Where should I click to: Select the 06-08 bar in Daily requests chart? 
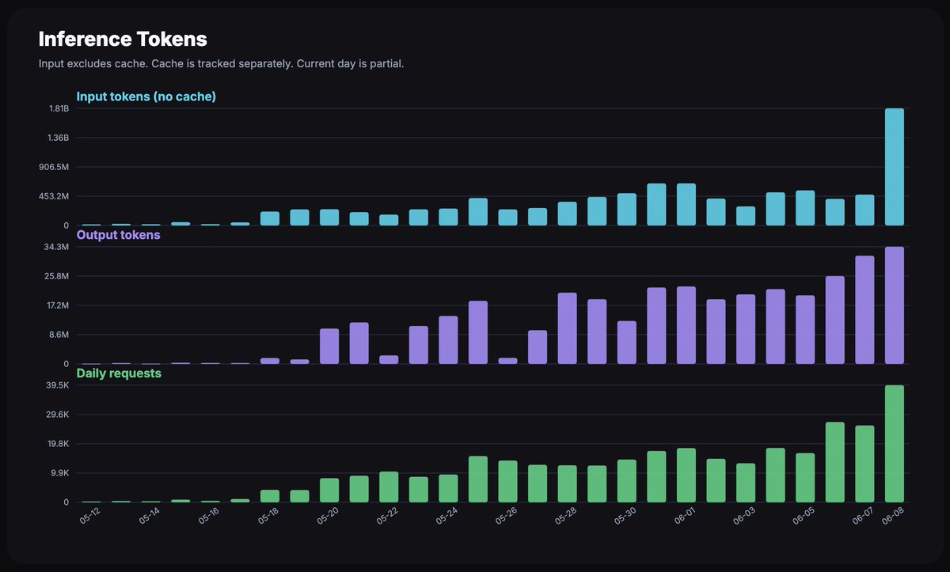(895, 444)
